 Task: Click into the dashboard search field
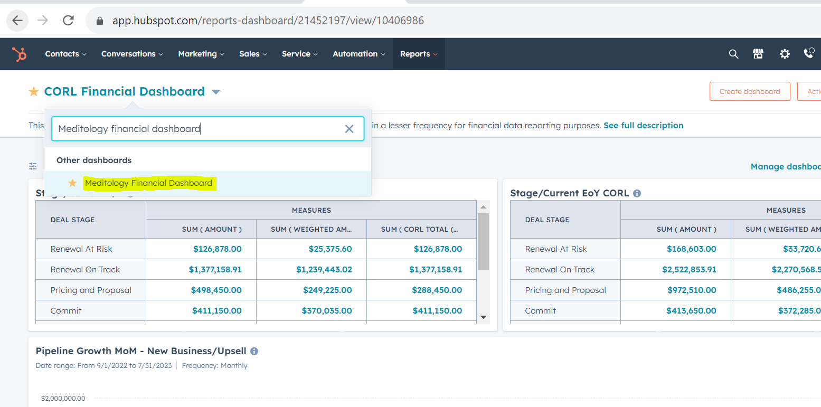tap(195, 129)
